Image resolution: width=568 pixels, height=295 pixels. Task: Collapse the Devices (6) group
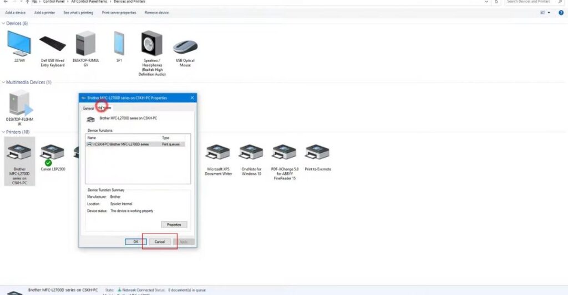[x=3, y=23]
